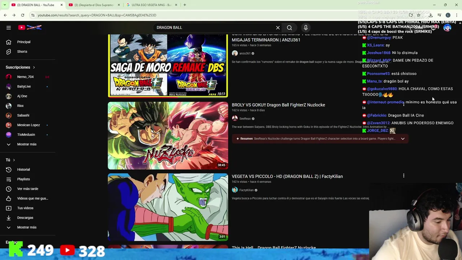Switch to ULTRA EGO VEGETA MNG tab
The height and width of the screenshot is (260, 462).
(x=152, y=5)
